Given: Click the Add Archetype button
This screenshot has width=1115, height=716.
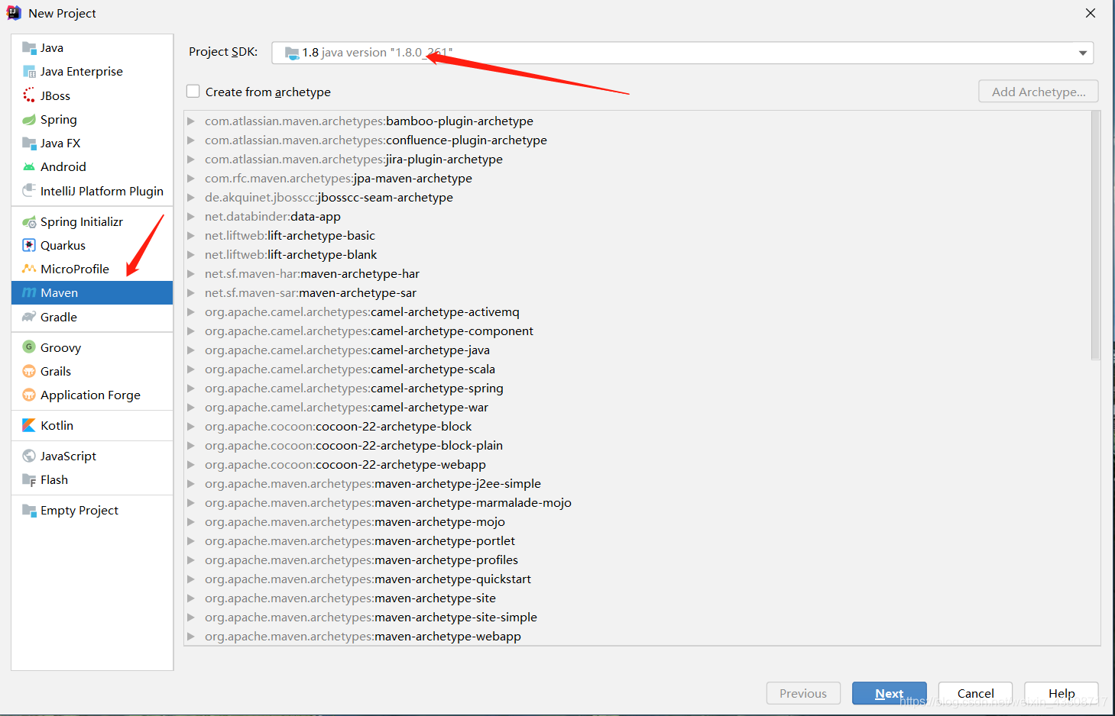Looking at the screenshot, I should click(x=1039, y=92).
